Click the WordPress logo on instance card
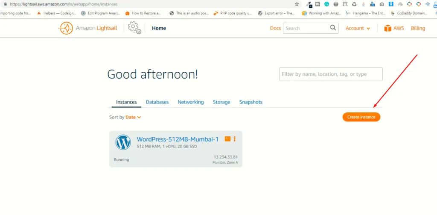 pyautogui.click(x=123, y=142)
